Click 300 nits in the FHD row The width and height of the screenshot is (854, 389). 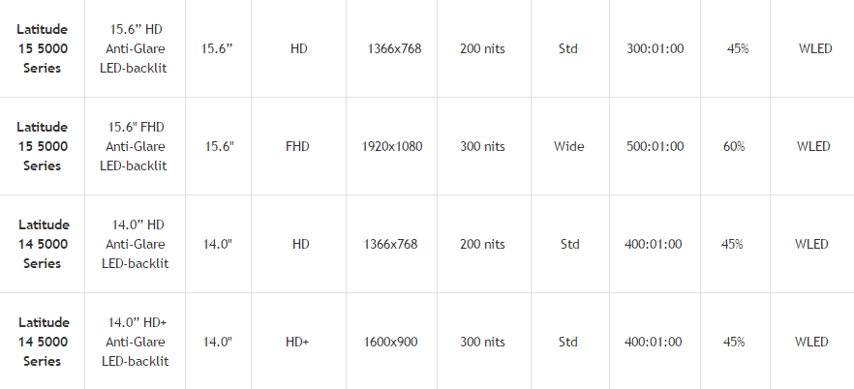click(x=482, y=146)
